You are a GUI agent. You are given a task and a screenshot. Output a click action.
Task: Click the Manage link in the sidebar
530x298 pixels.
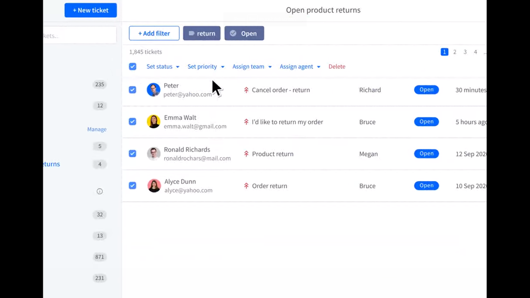(97, 129)
